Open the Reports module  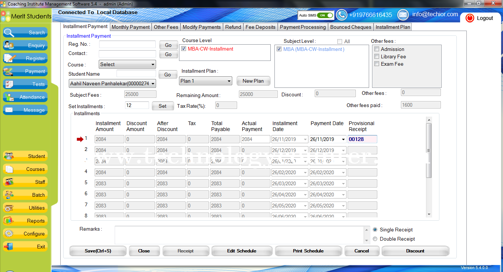pos(25,221)
